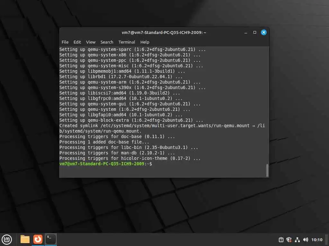Open the network connections tray icon

tap(297, 240)
